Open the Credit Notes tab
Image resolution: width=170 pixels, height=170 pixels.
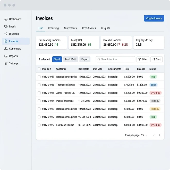89,28
